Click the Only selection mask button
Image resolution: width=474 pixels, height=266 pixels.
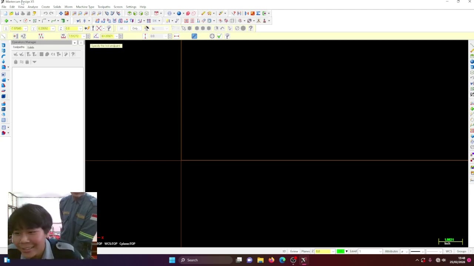pos(136,28)
